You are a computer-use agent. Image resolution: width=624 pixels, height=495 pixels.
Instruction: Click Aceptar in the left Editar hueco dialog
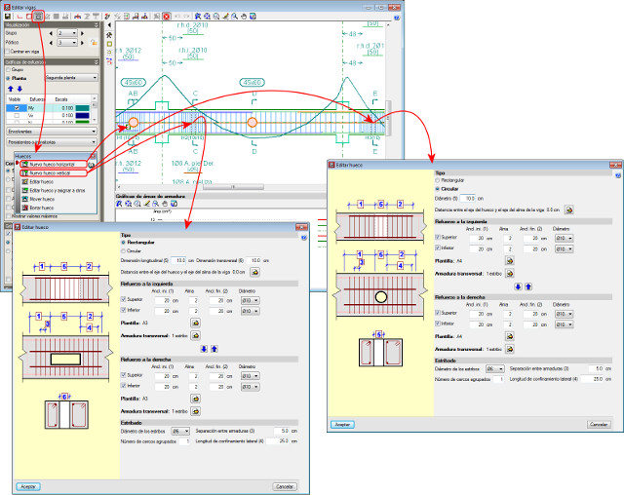(27, 485)
